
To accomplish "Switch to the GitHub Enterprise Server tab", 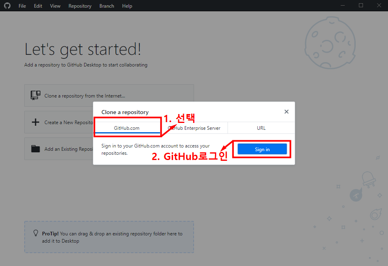I will pyautogui.click(x=194, y=128).
